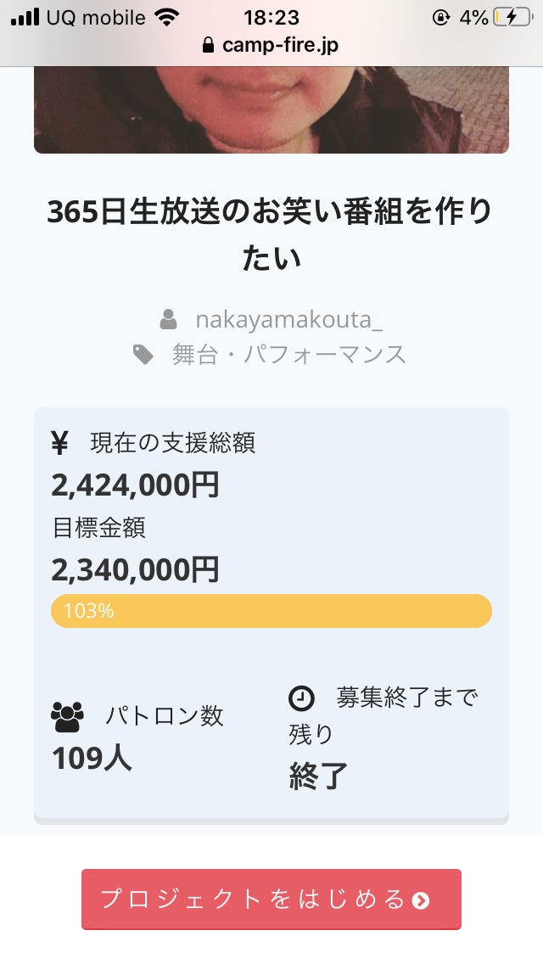Open the 舞台・パフォーマンス category link
Screen dimensions: 543x964
(289, 355)
